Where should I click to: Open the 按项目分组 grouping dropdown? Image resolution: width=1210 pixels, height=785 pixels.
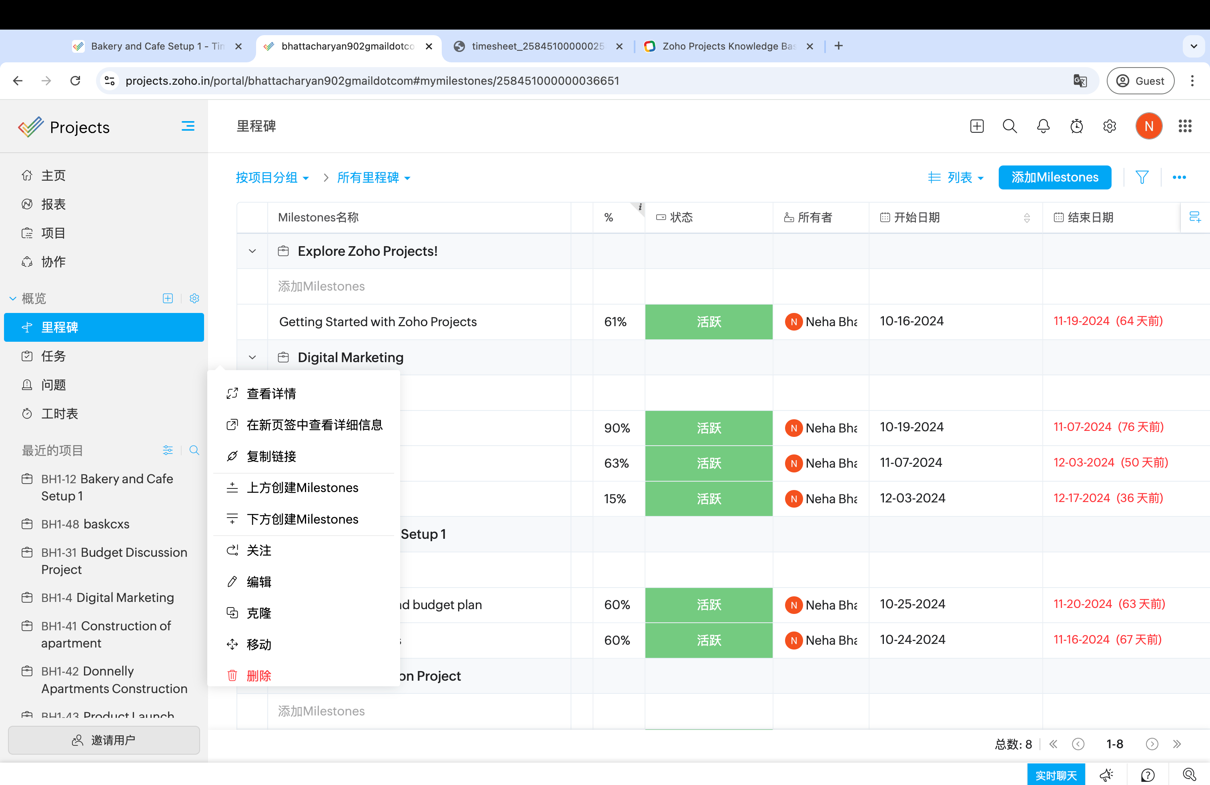click(x=272, y=178)
